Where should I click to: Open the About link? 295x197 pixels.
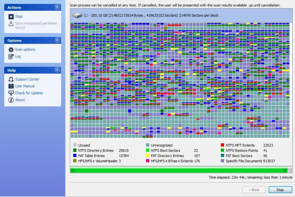click(x=20, y=100)
